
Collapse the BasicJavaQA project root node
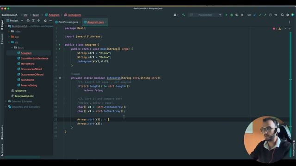6,26
